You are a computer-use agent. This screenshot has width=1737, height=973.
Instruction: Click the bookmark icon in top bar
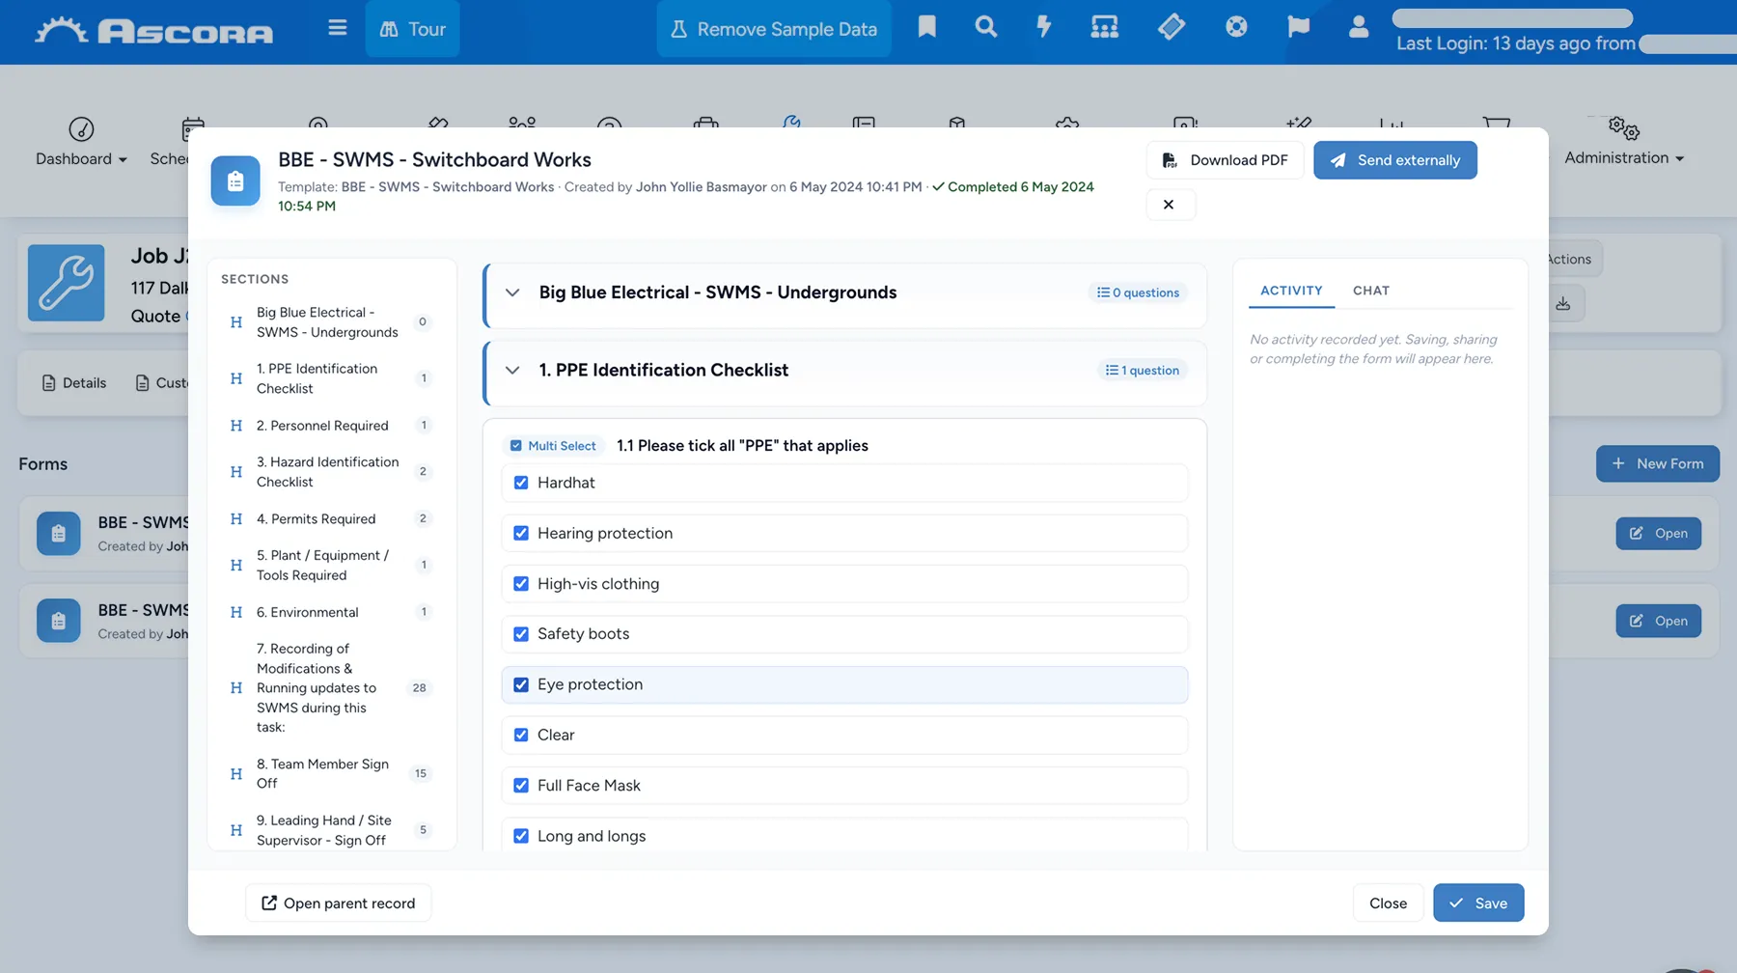[926, 27]
